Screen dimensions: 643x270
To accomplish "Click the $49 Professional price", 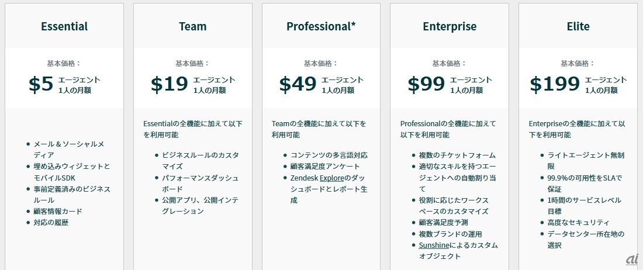I will 298,84.
